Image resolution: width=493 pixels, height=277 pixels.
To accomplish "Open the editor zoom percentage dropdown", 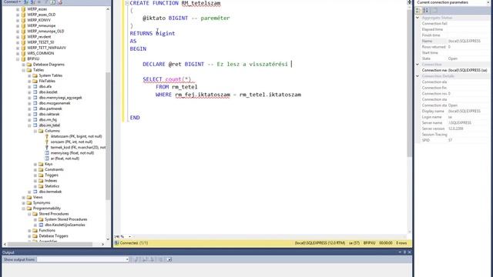I will pyautogui.click(x=129, y=236).
